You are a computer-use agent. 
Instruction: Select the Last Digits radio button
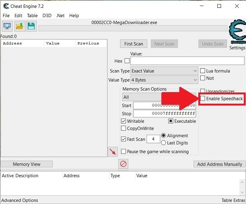[164, 142]
